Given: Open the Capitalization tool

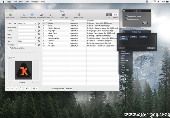Looking at the screenshot, I should [x=41, y=16].
